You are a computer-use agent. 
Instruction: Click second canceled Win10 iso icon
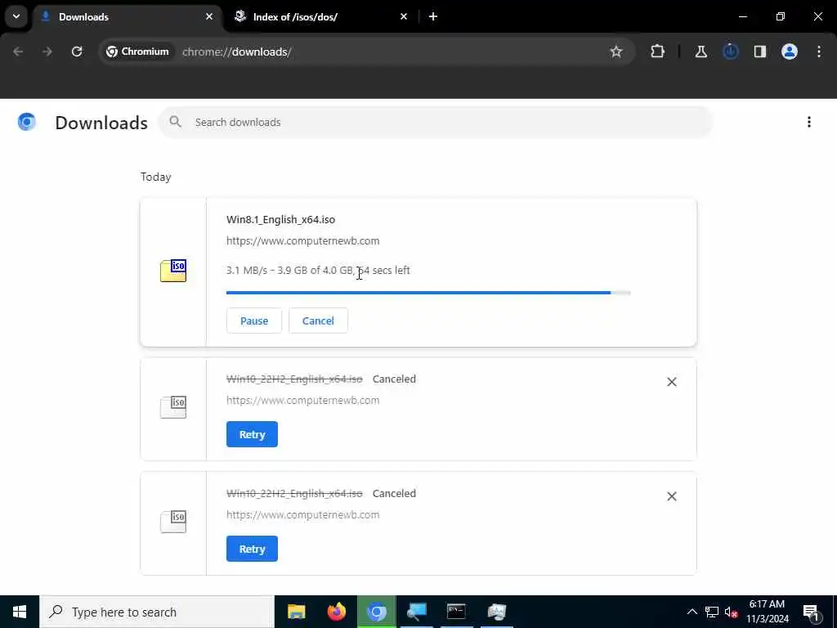pyautogui.click(x=173, y=522)
